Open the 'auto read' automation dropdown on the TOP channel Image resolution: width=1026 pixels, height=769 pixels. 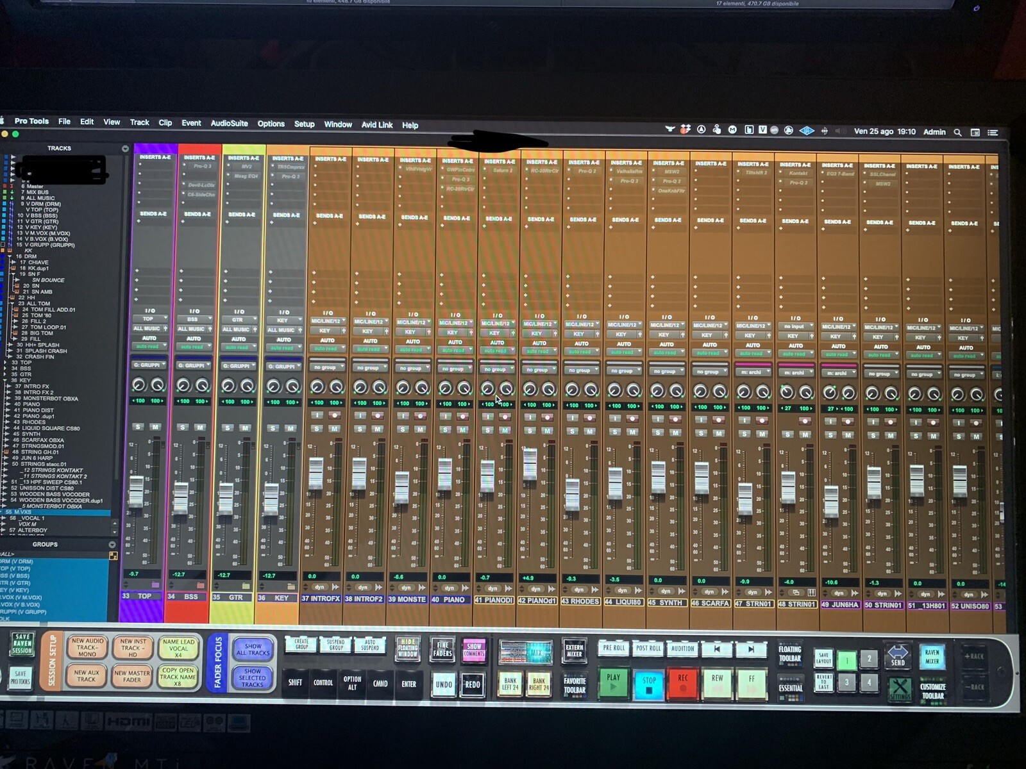[149, 346]
